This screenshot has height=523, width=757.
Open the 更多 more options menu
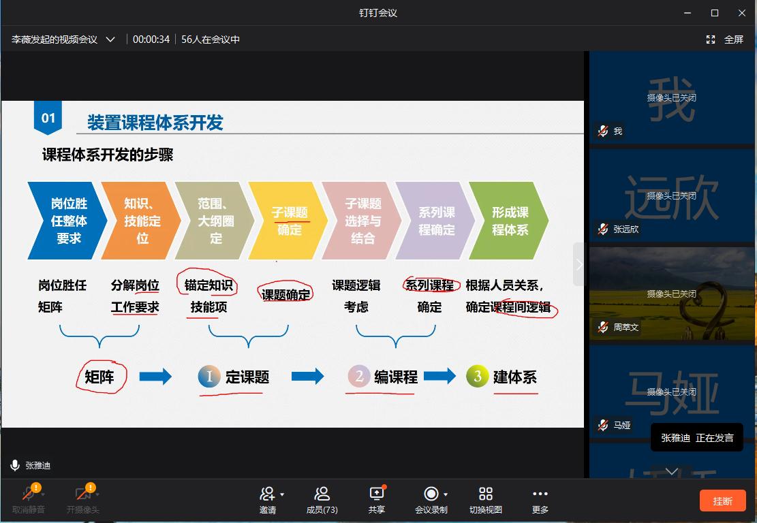click(x=540, y=494)
